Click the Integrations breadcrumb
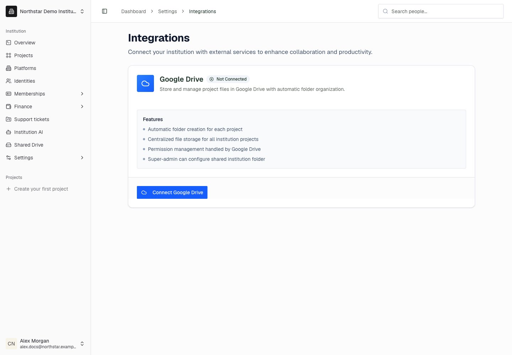This screenshot has width=512, height=355. click(x=202, y=11)
